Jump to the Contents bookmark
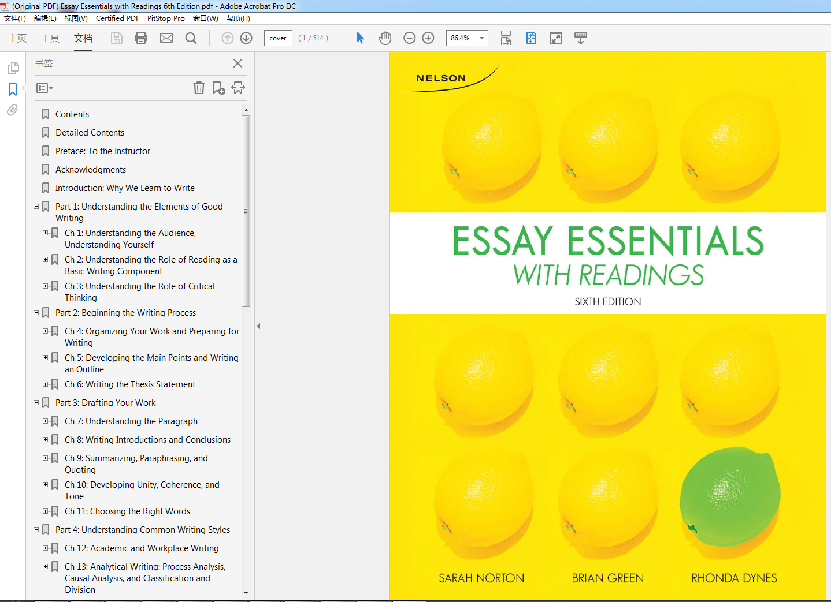 coord(72,114)
